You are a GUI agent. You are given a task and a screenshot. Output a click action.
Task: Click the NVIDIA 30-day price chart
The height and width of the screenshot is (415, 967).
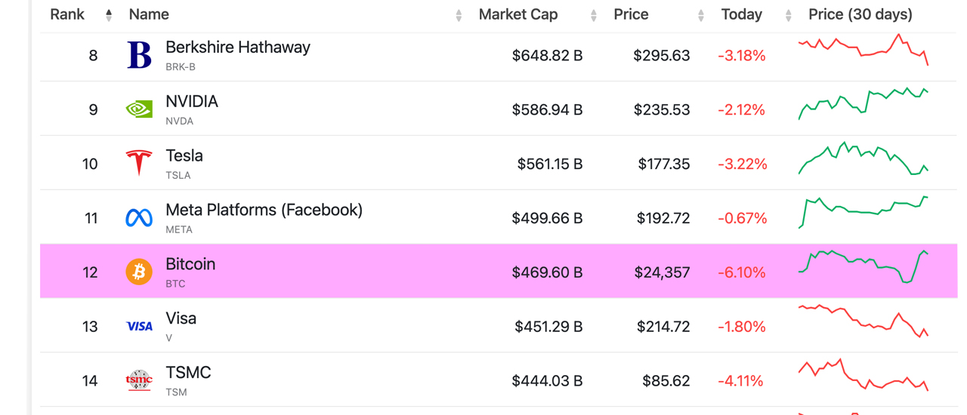click(863, 104)
